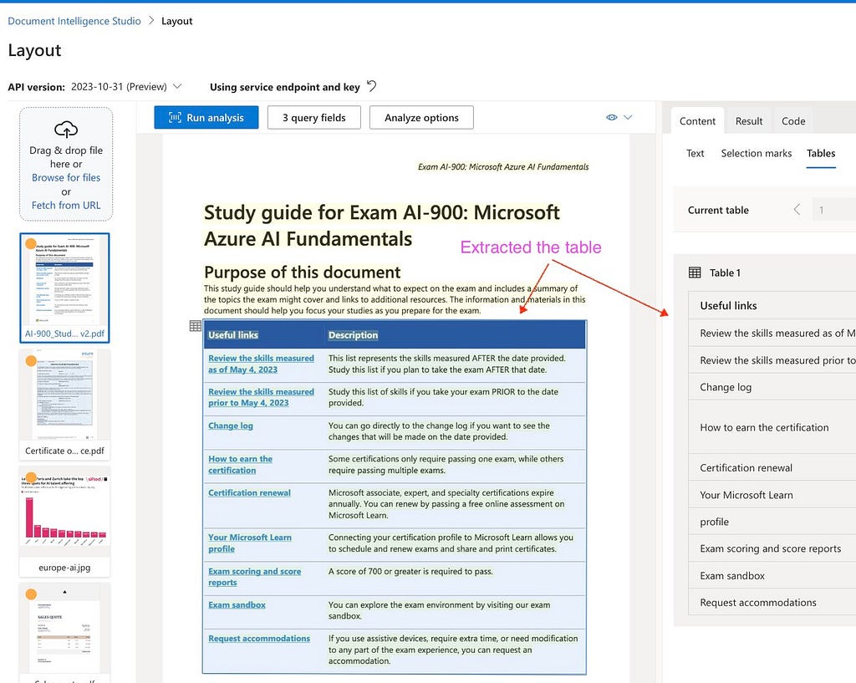Toggle the eye visibility icon in toolbar

tap(611, 117)
